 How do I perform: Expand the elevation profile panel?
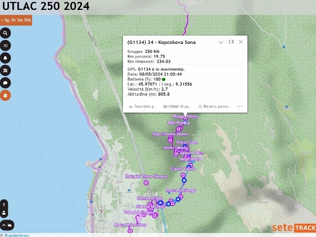(x=7, y=225)
